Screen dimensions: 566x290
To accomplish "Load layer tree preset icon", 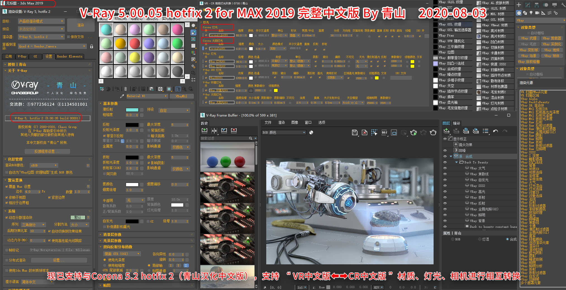I will click(476, 131).
